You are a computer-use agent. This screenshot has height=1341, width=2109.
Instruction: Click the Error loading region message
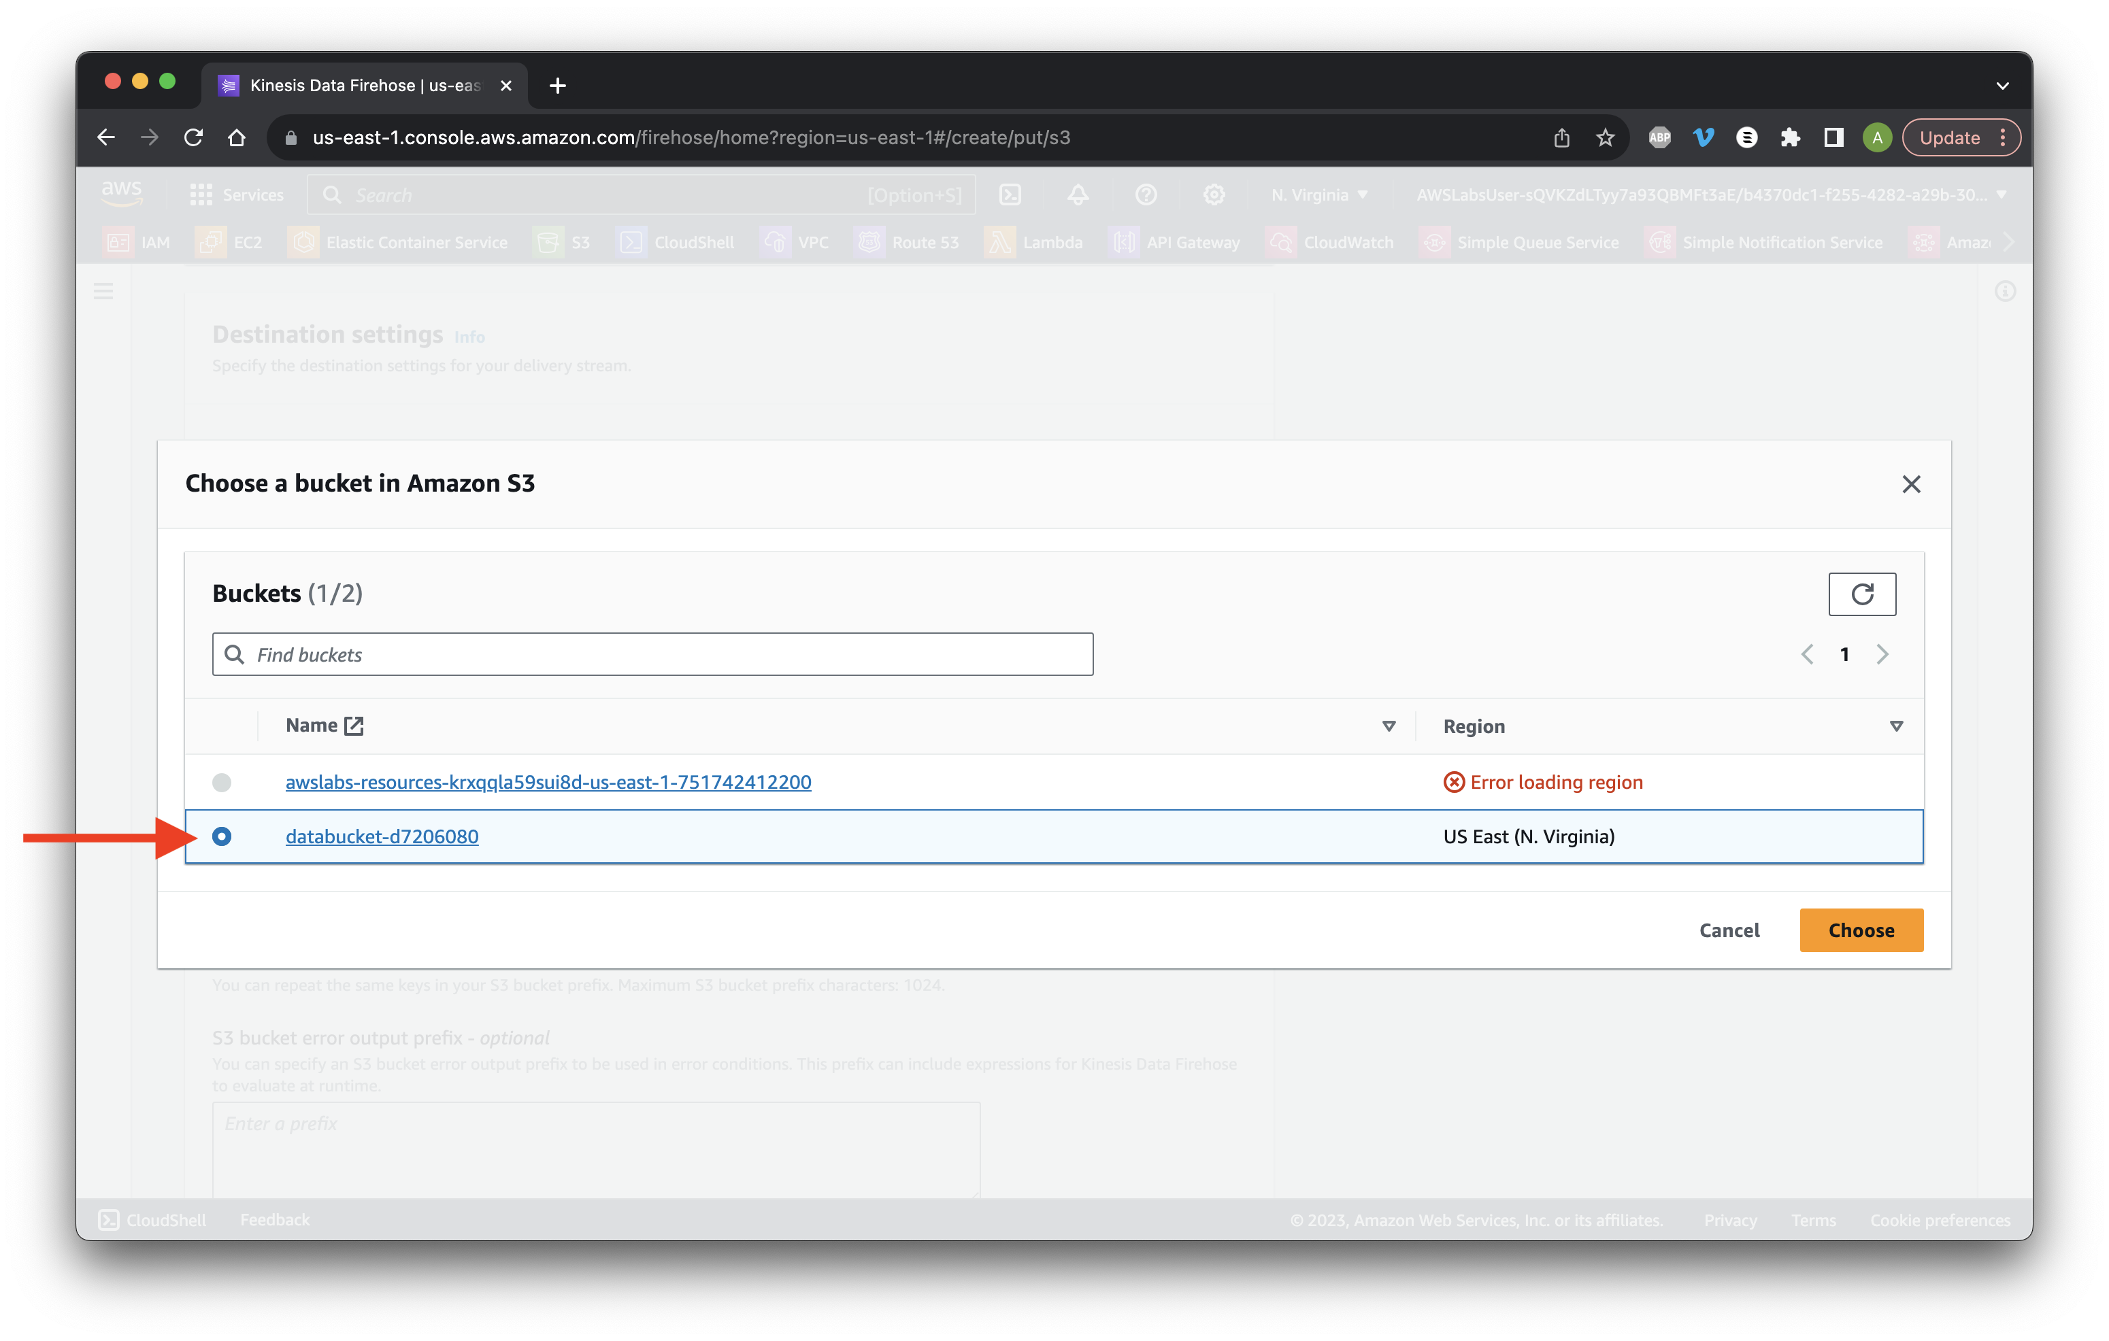pos(1543,781)
